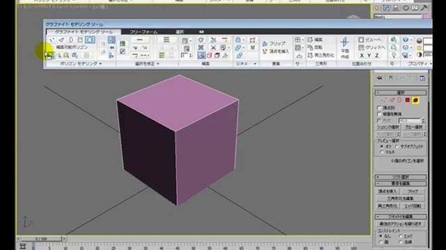Click グロー選択 (Grow) button
Viewport: 446px width, 250px height.
414,127
